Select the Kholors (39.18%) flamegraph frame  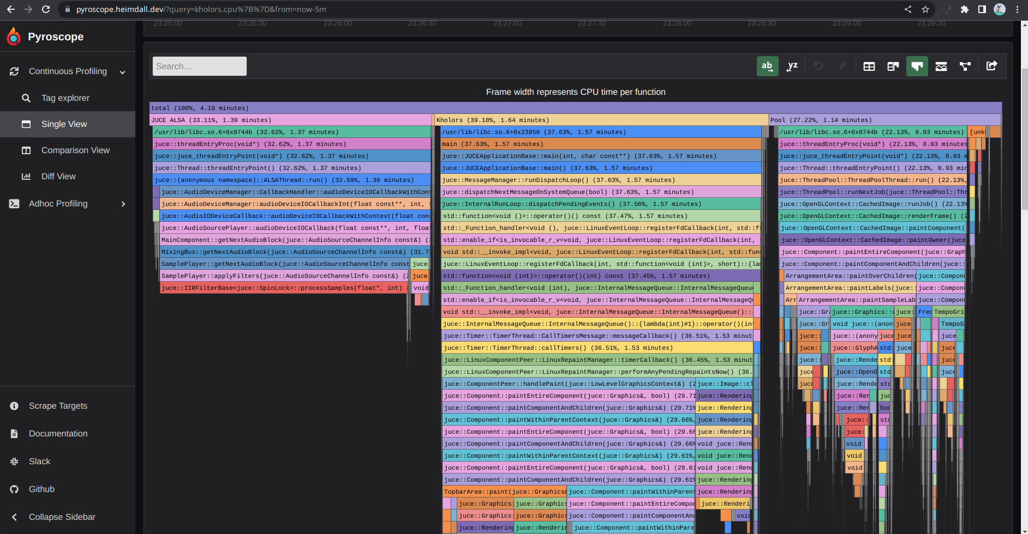600,120
